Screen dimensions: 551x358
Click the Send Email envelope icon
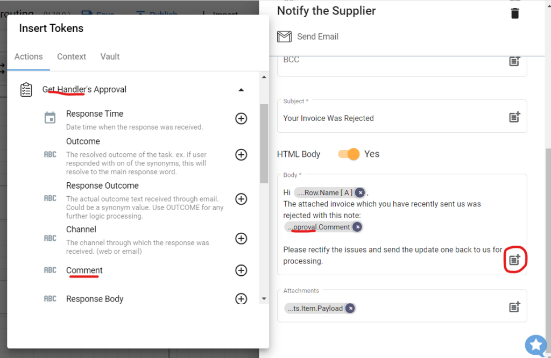(284, 37)
